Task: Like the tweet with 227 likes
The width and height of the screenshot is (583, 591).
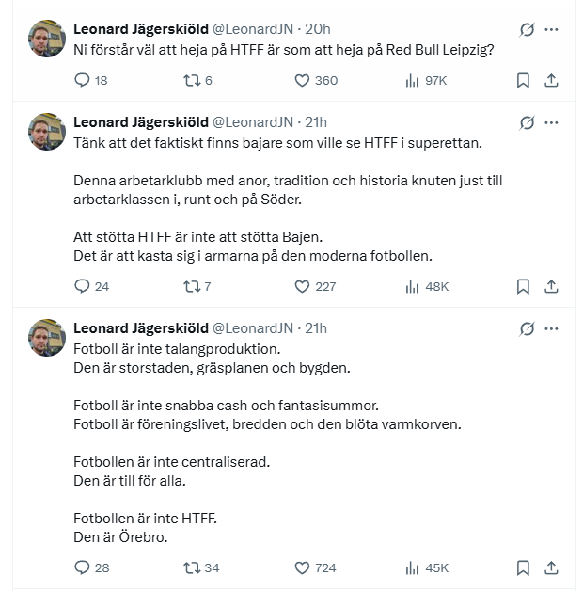Action: [x=302, y=286]
